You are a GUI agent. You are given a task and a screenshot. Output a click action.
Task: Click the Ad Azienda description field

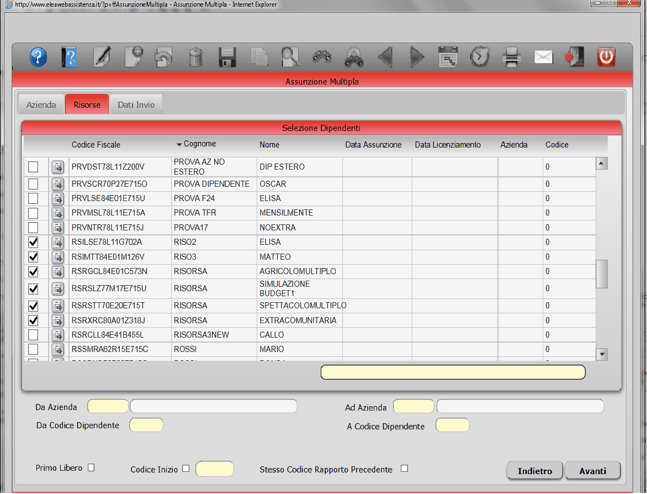tap(521, 407)
